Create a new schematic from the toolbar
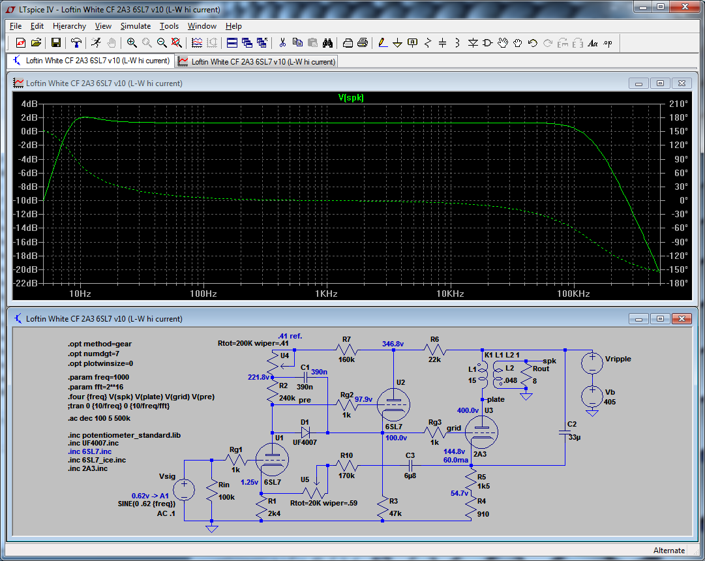The height and width of the screenshot is (561, 705). click(21, 43)
